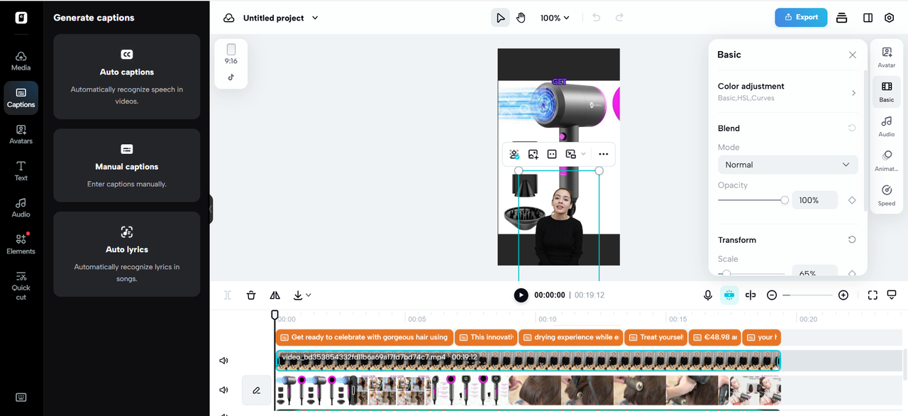This screenshot has height=416, width=908.
Task: Mute the second track's audio
Action: tap(223, 390)
